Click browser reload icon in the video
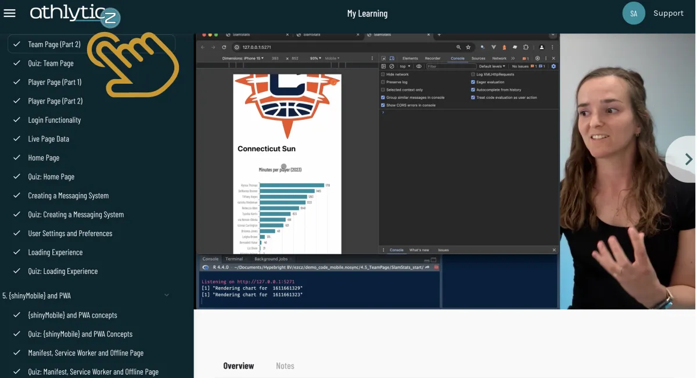Image resolution: width=697 pixels, height=378 pixels. (224, 47)
